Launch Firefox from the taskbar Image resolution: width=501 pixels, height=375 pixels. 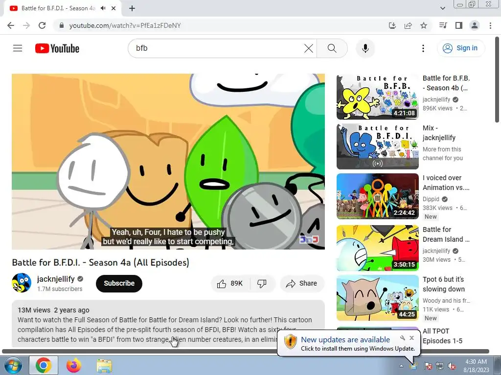[x=74, y=365]
